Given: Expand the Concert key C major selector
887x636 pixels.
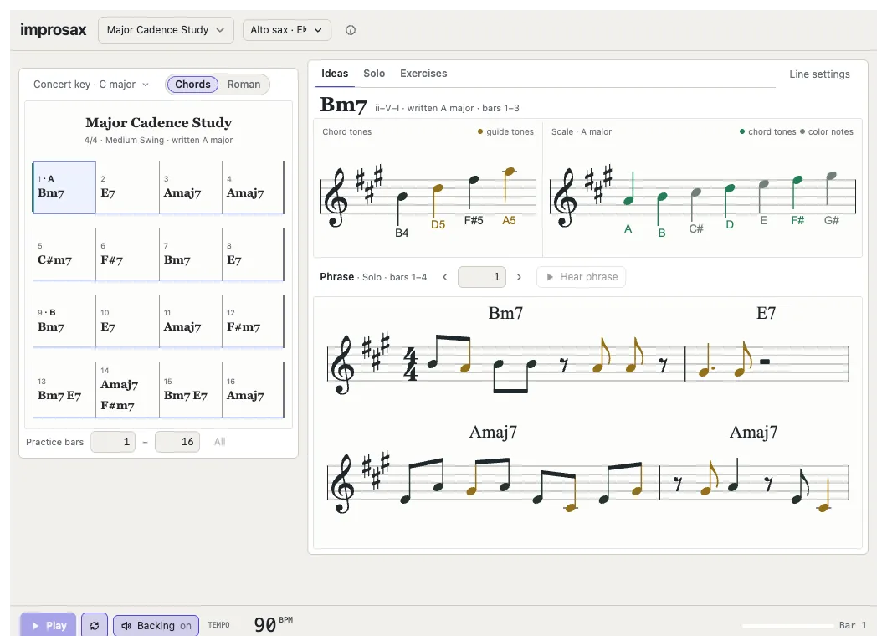Looking at the screenshot, I should (x=91, y=85).
